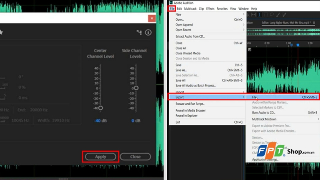Choose Close All menu entry
Screen dimensions: 320x180
pos(208,48)
